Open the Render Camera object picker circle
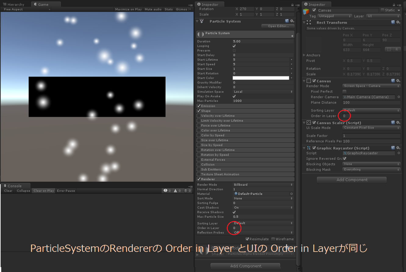The image size is (406, 272). 398,97
